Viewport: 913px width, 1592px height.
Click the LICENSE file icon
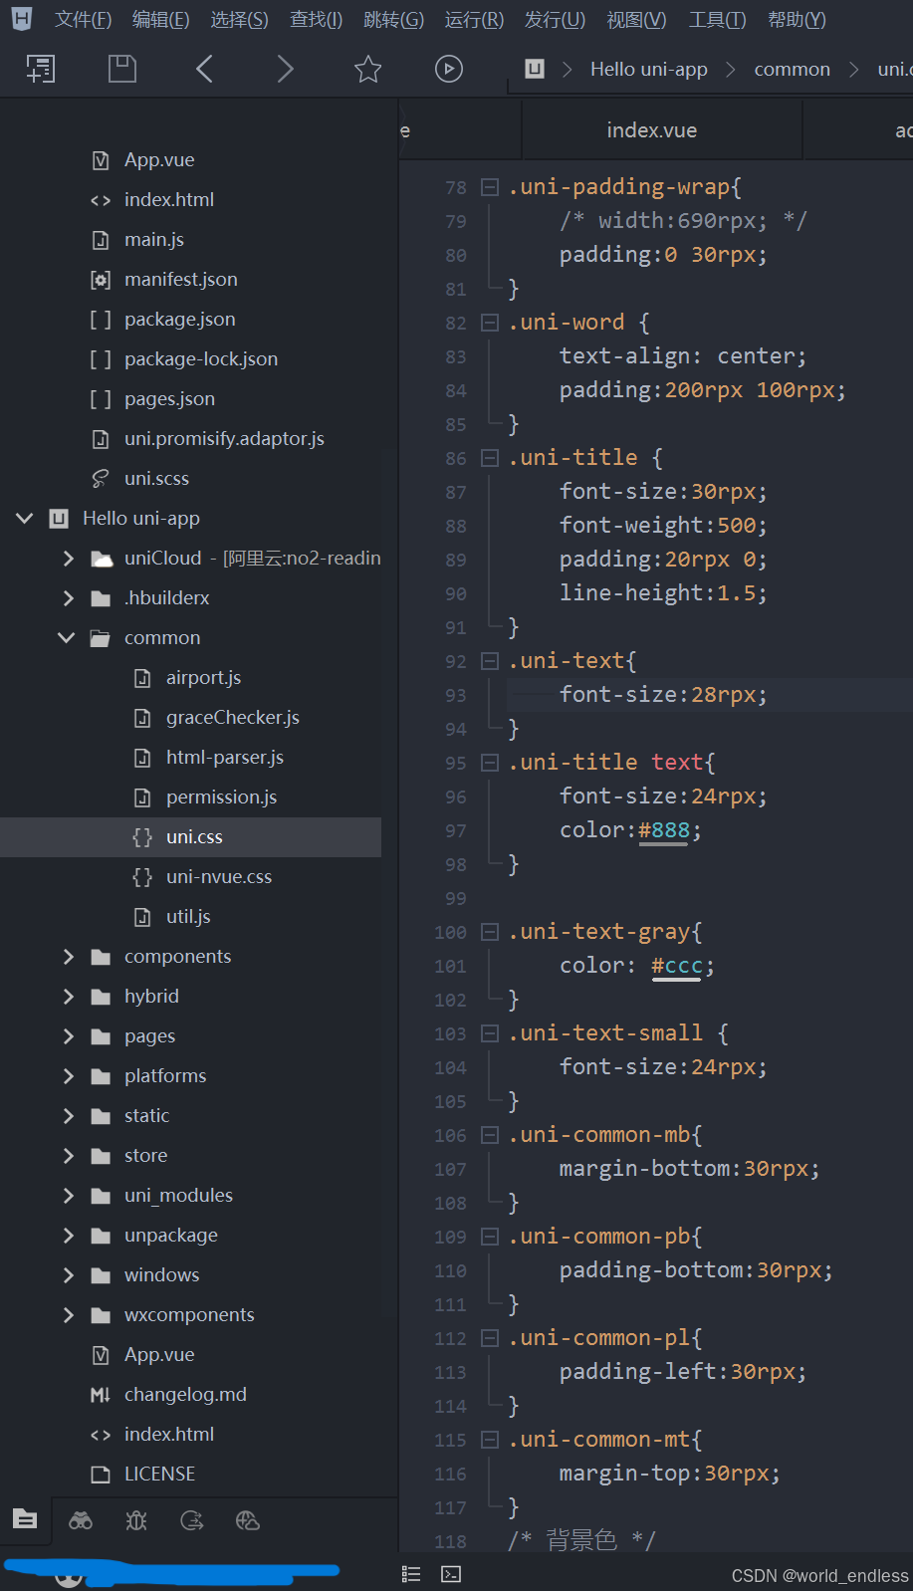(100, 1475)
